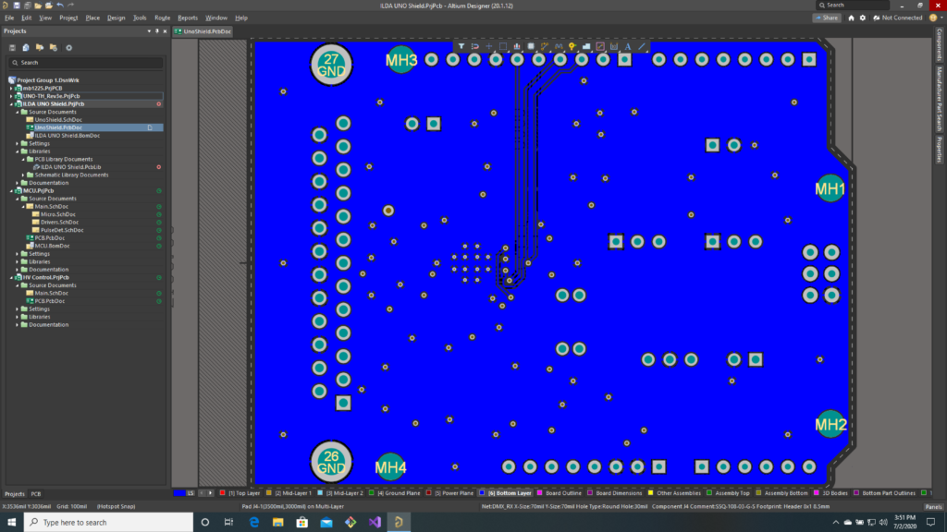
Task: Click the Share button
Action: coord(826,18)
